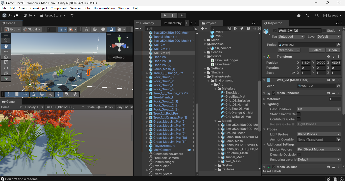Click scene search magnifier overlay icon
The width and height of the screenshot is (345, 181).
[x=50, y=94]
